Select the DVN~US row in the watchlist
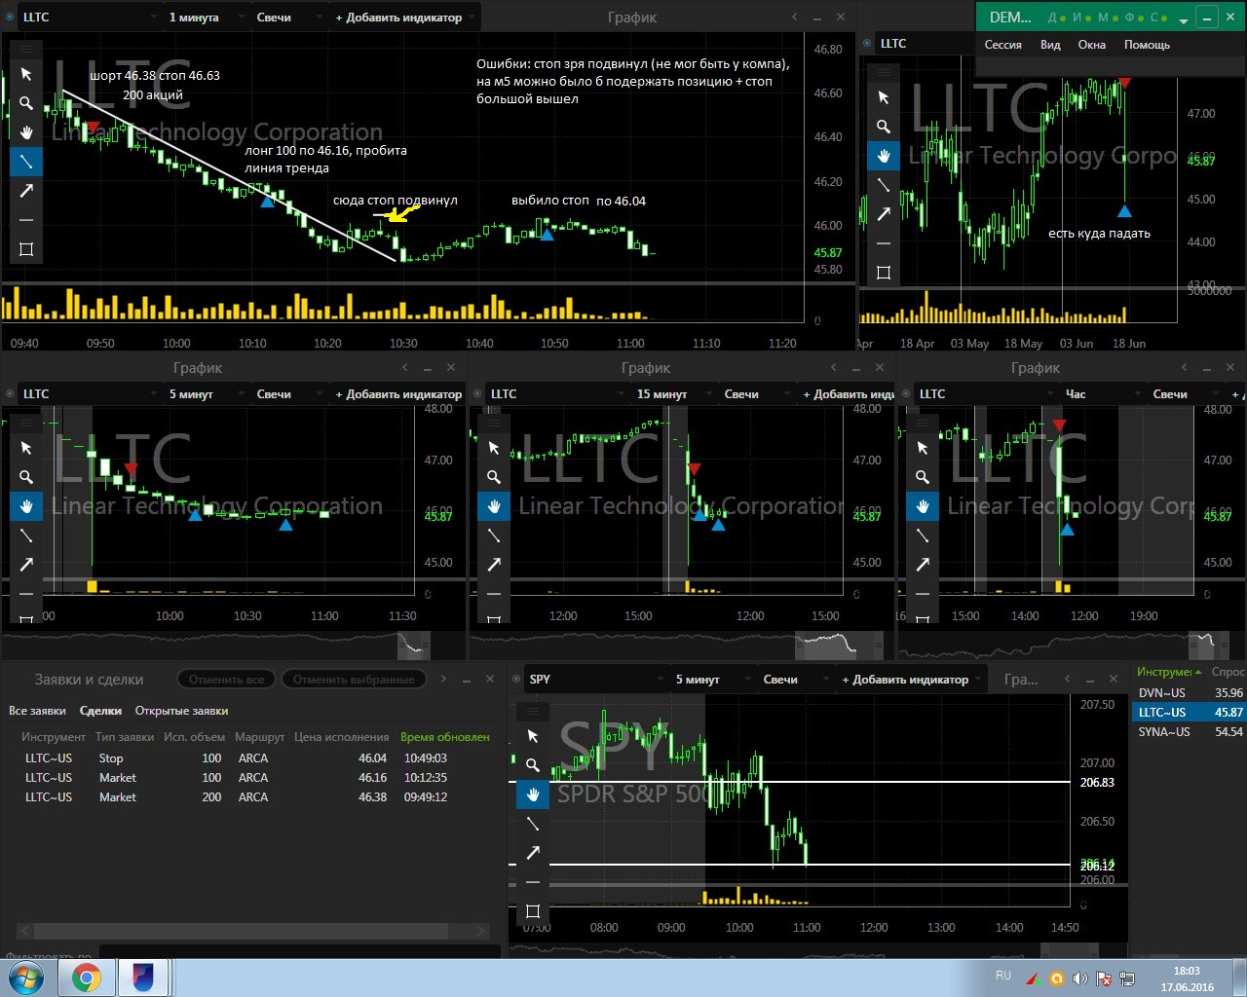Image resolution: width=1247 pixels, height=997 pixels. click(1190, 693)
